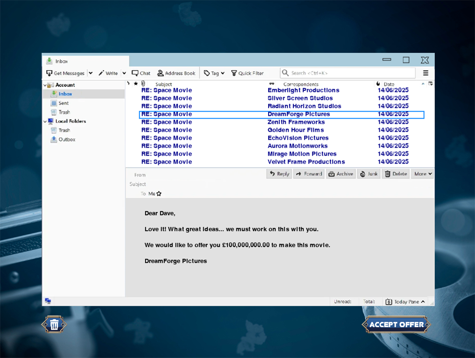The image size is (475, 358).
Task: Select the Inbox tab
Action: pyautogui.click(x=85, y=61)
